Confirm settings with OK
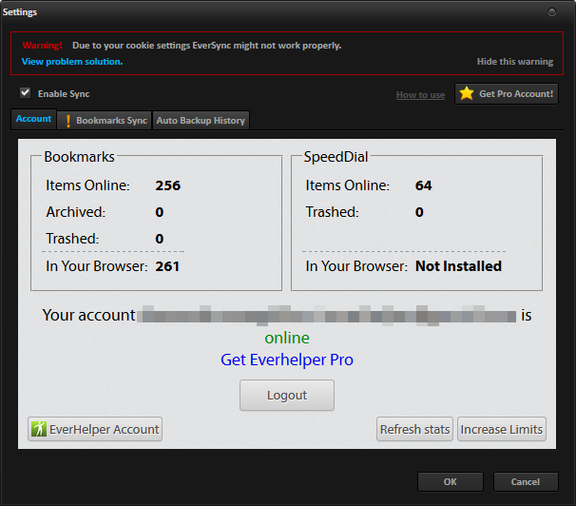The image size is (576, 506). 451,482
